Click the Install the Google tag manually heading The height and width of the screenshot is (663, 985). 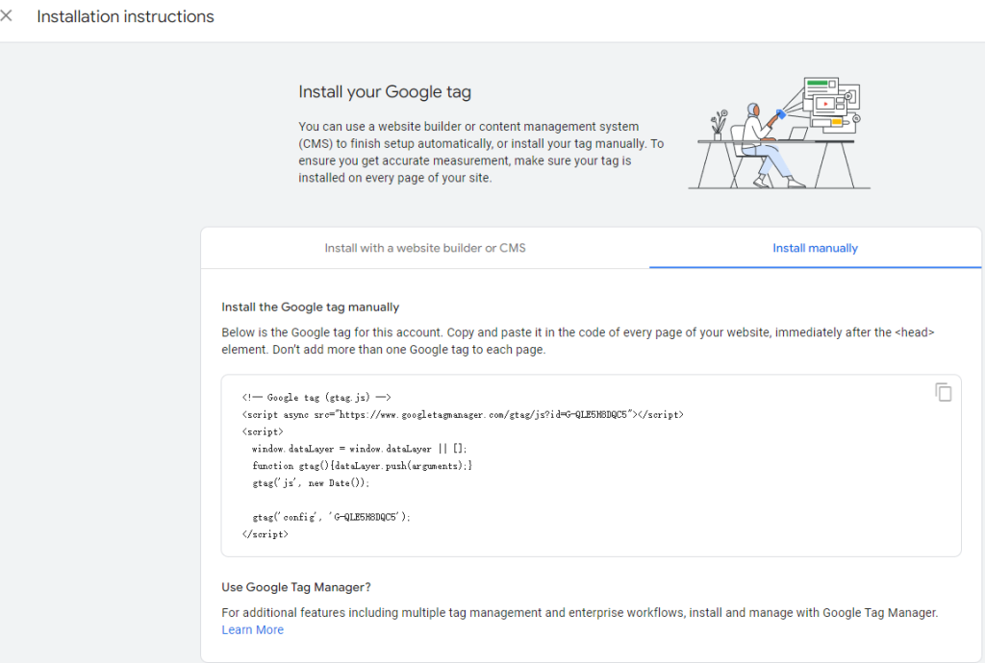tap(310, 307)
